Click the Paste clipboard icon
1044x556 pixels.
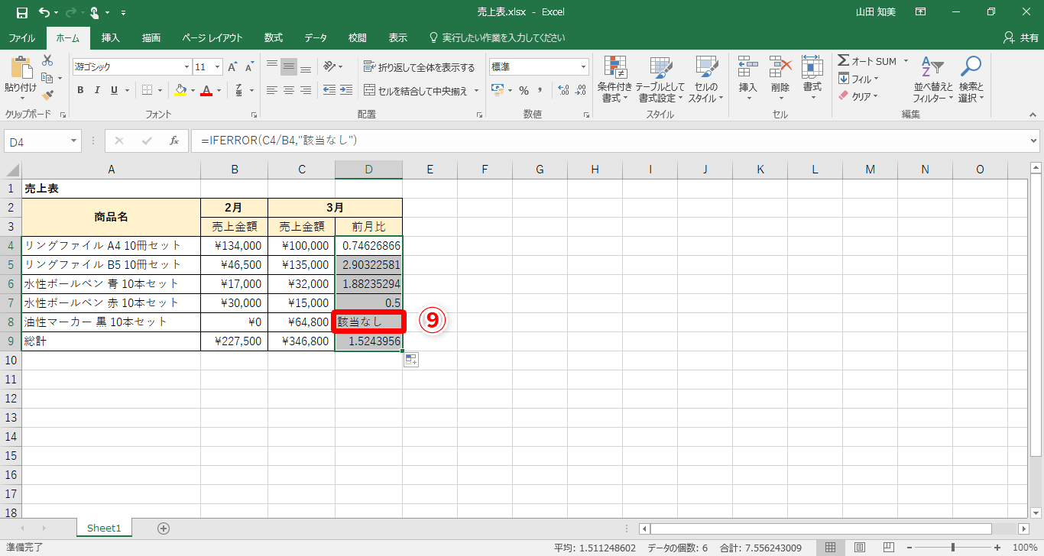tap(21, 68)
